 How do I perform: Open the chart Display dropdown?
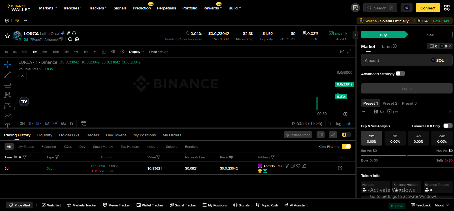[x=137, y=52]
